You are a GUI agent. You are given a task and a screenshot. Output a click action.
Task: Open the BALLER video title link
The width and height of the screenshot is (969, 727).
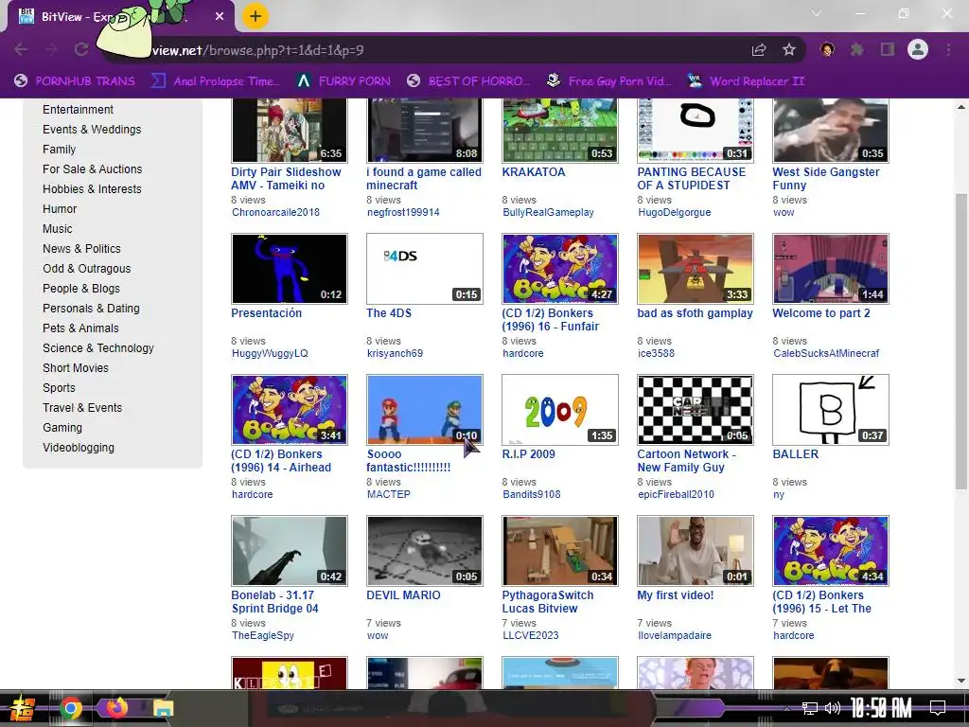[795, 453]
